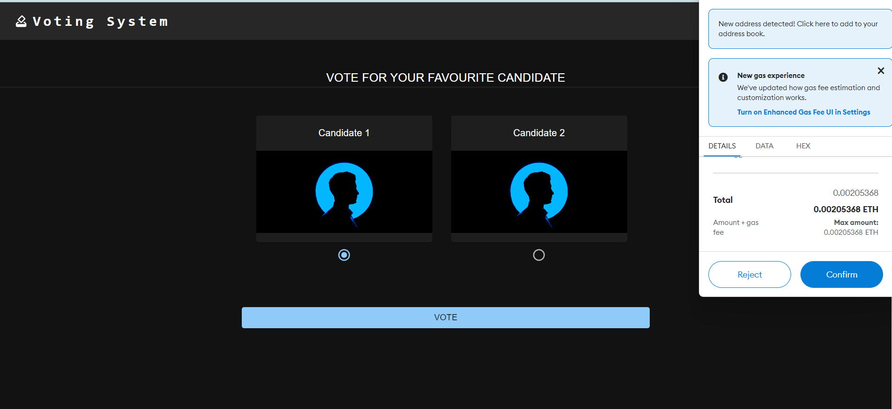892x409 pixels.
Task: Confirm the MetaMask transaction
Action: pyautogui.click(x=841, y=274)
